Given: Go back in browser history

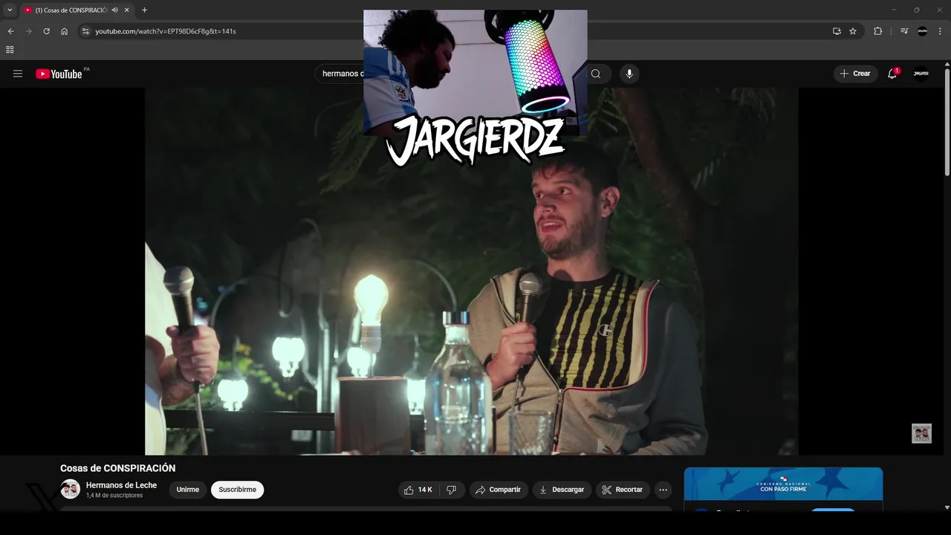Looking at the screenshot, I should coord(10,31).
